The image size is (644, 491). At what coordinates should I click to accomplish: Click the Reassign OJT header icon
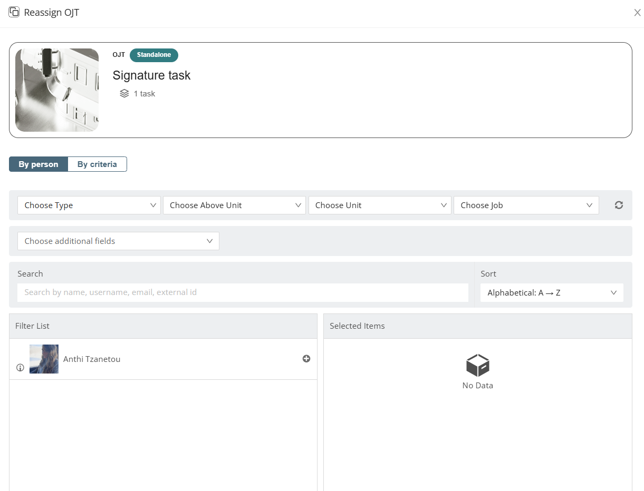pyautogui.click(x=14, y=12)
